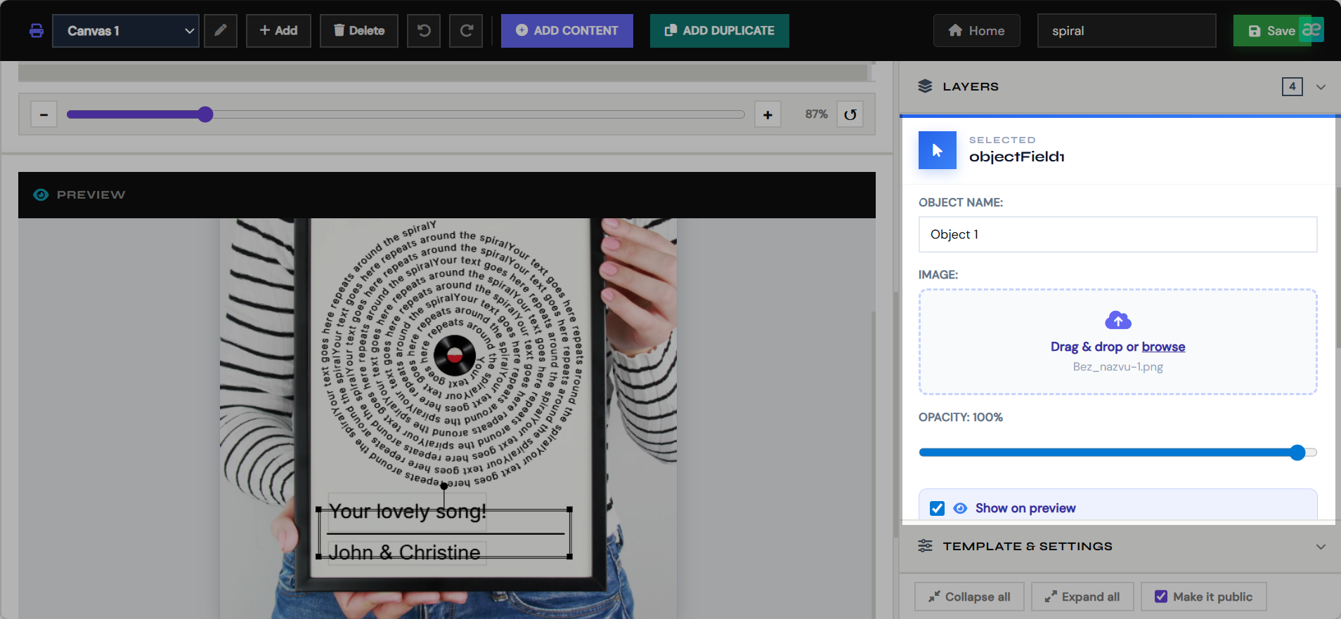Click the opacity slider handle
1341x619 pixels.
(x=1297, y=453)
